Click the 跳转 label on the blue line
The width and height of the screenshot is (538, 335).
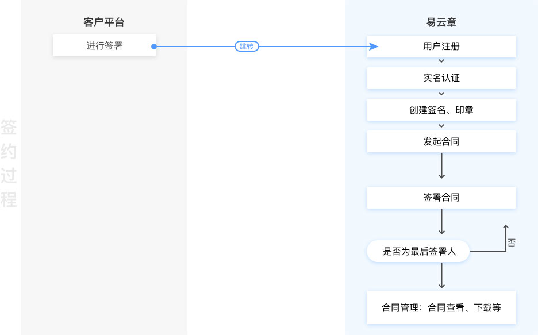coord(247,47)
